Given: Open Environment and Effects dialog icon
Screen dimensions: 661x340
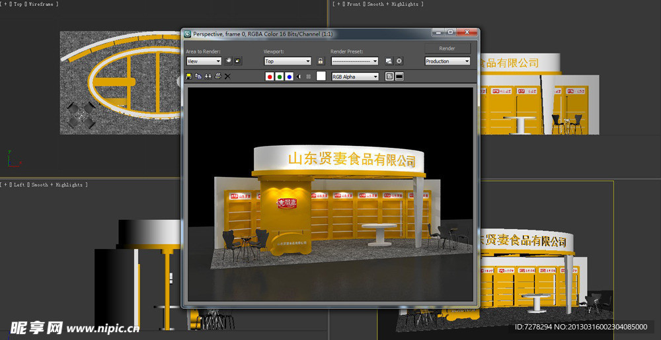Looking at the screenshot, I should [x=399, y=61].
